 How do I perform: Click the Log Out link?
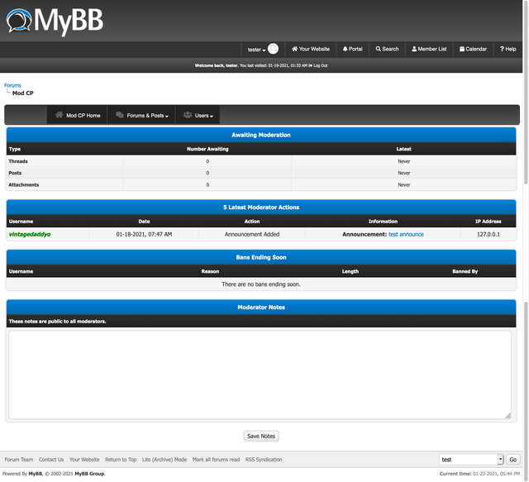[318, 65]
